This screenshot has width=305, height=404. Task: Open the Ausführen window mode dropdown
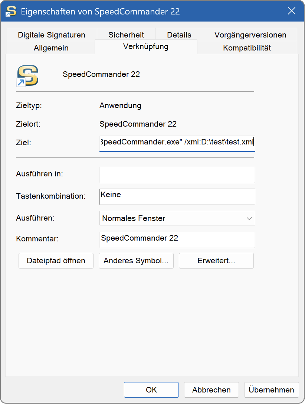tap(249, 218)
